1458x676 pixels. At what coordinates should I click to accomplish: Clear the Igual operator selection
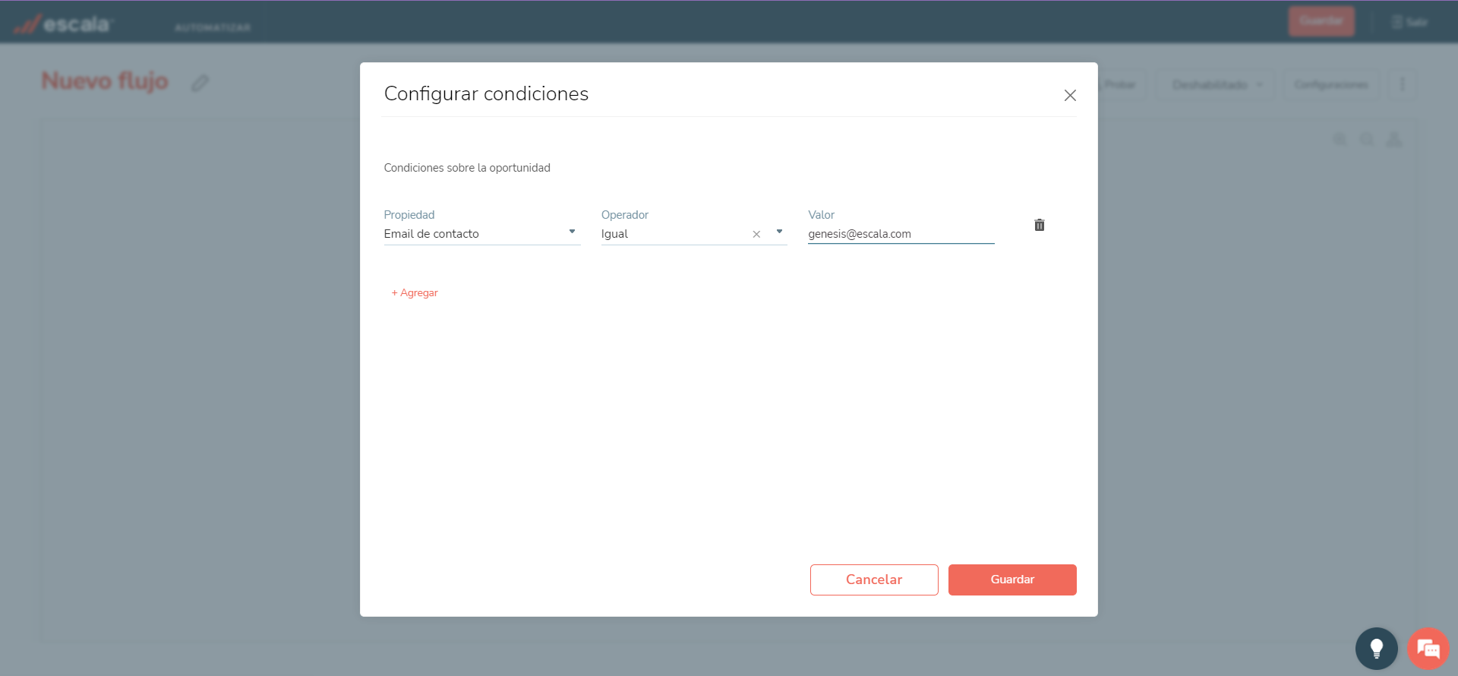[756, 235]
